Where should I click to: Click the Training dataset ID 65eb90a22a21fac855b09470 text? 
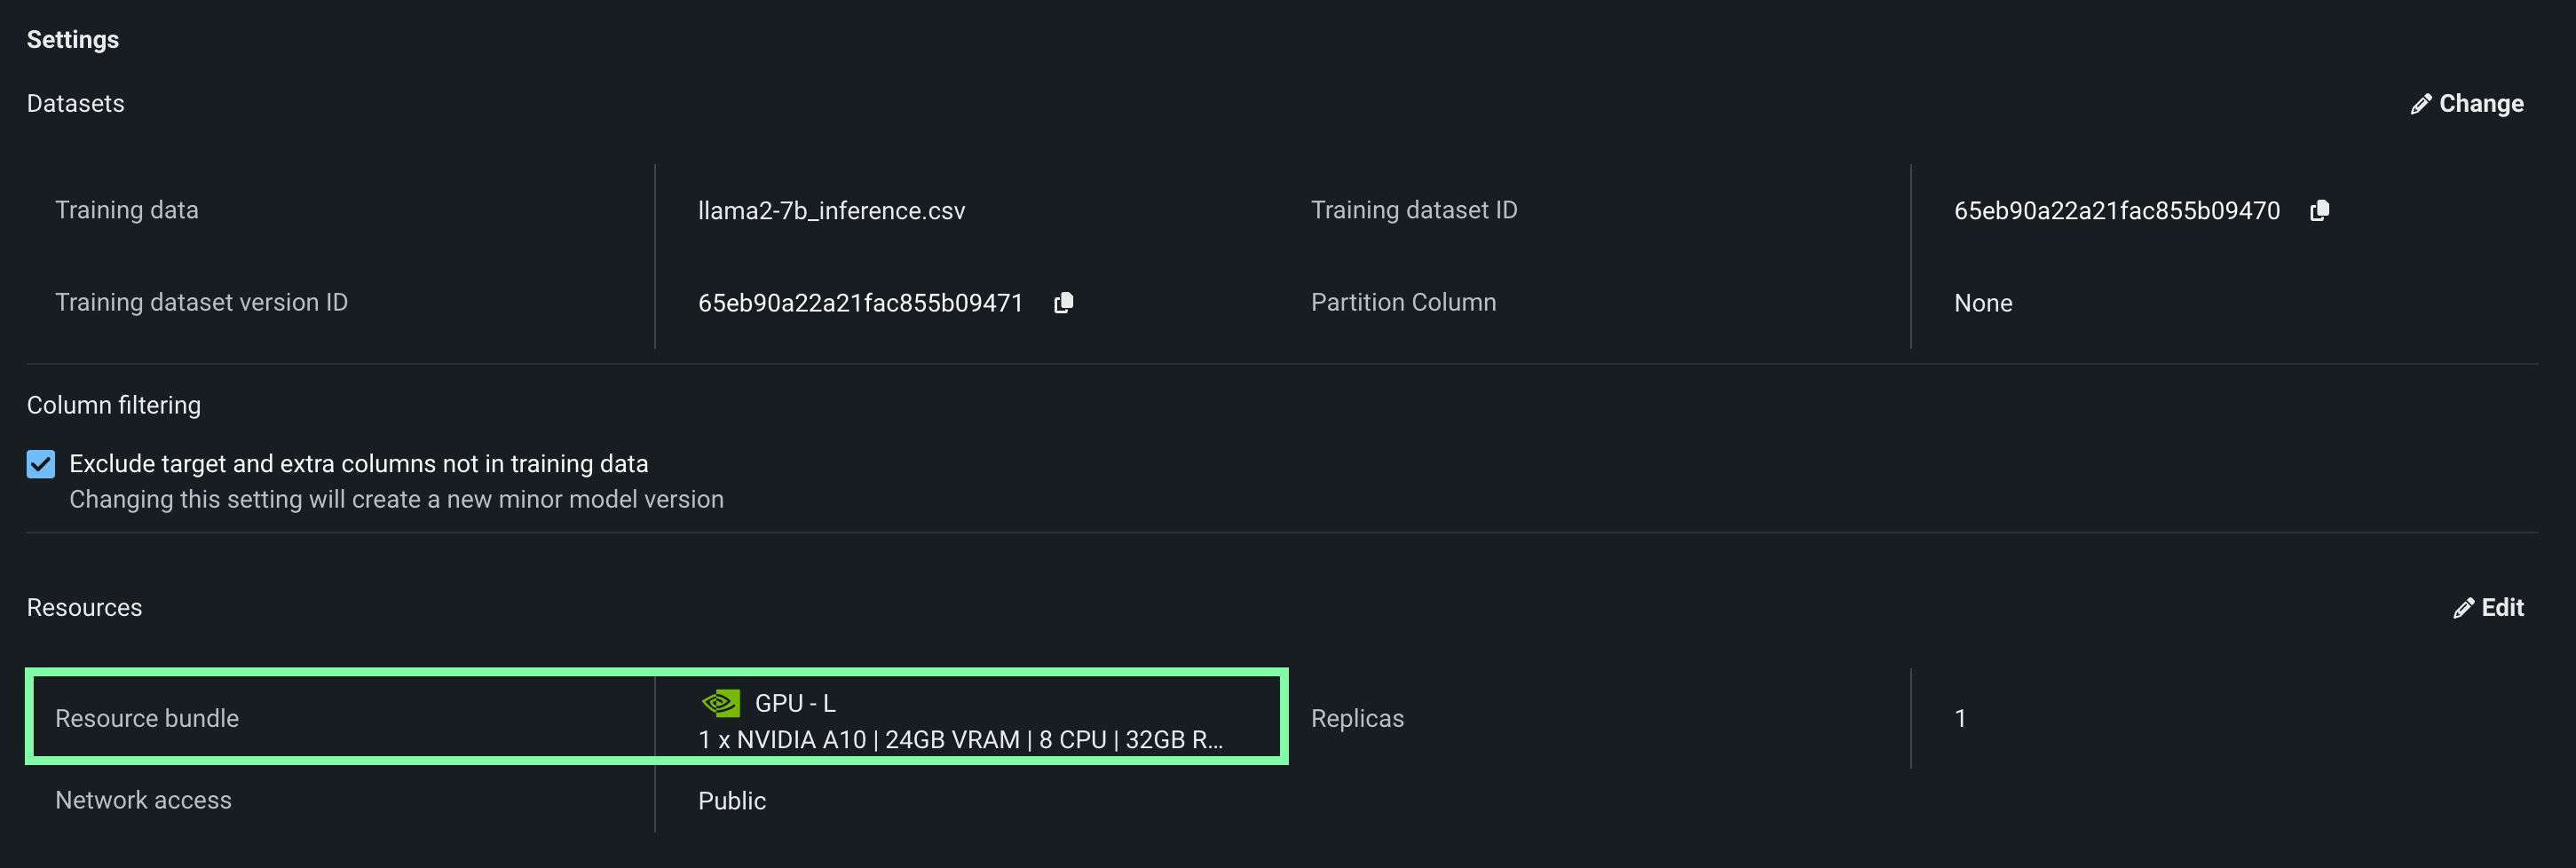2116,211
